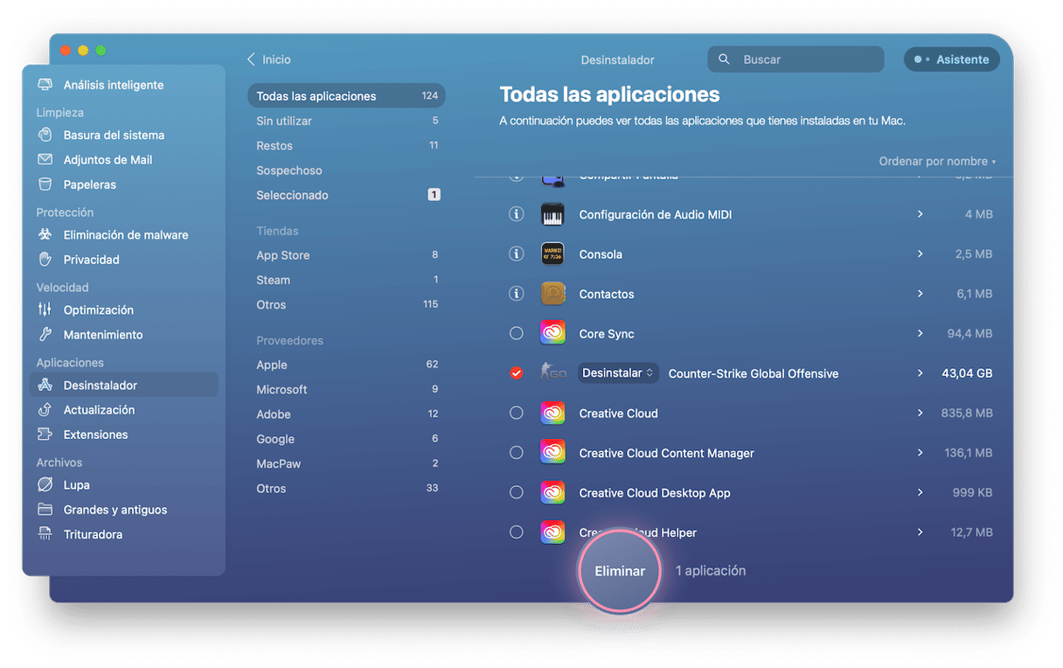Image resolution: width=1063 pixels, height=668 pixels.
Task: Filter by MacPaw provider
Action: (x=347, y=463)
